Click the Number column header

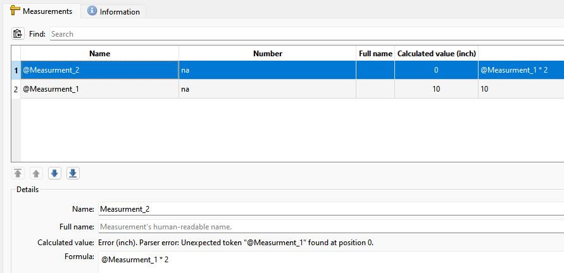tap(267, 54)
